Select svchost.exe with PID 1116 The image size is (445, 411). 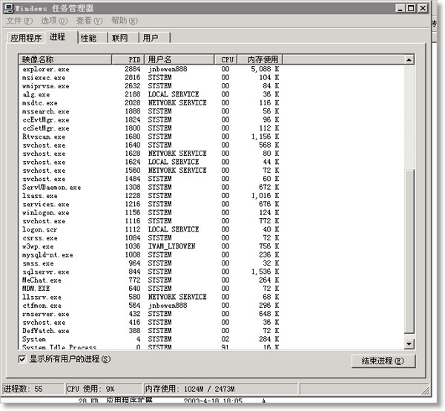[x=151, y=221]
